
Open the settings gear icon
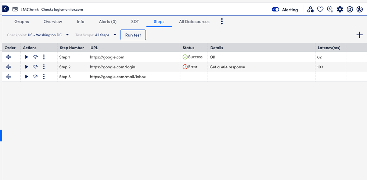(340, 10)
